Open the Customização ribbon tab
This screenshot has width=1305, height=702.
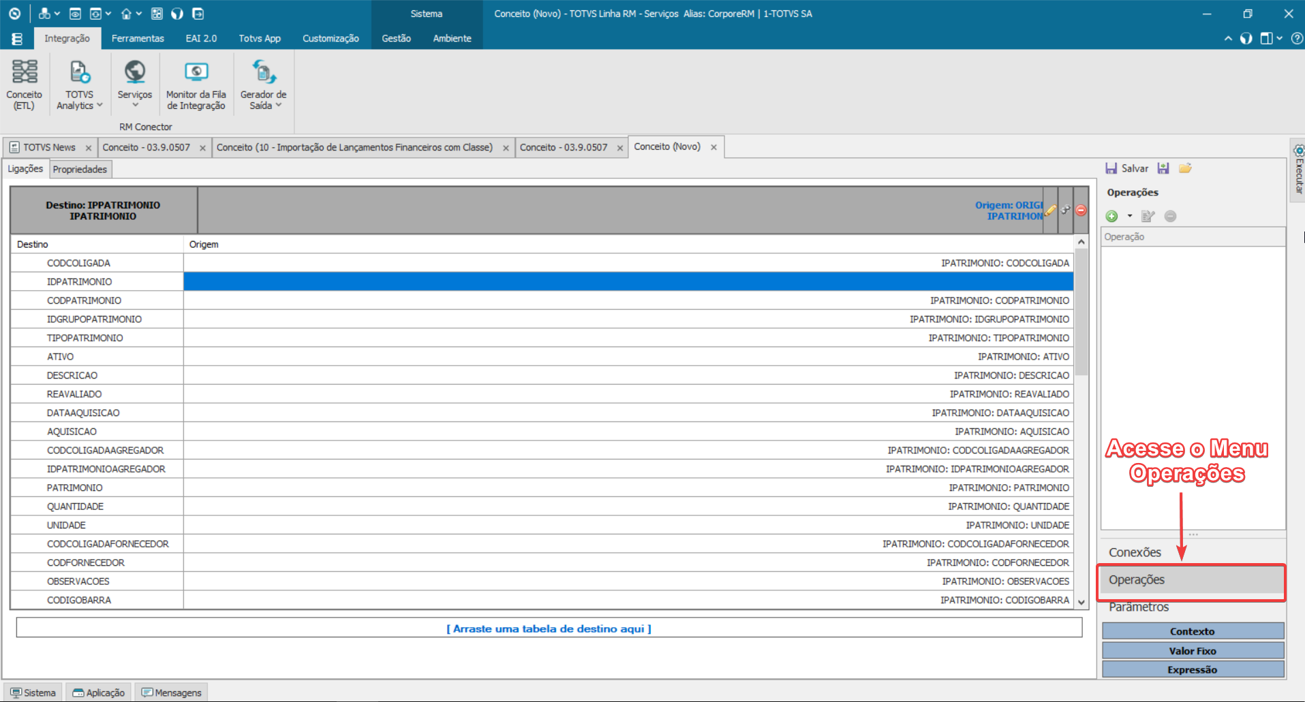[331, 39]
